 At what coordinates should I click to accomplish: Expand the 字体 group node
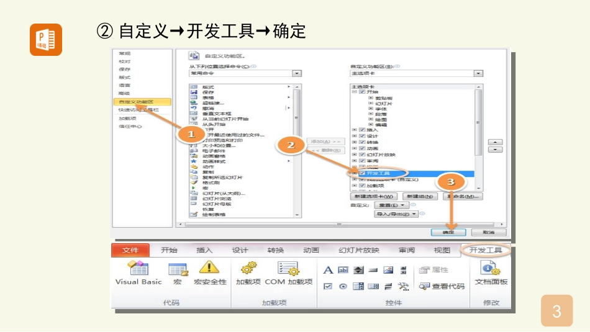click(371, 108)
